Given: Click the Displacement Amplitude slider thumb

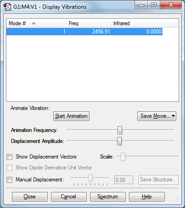Looking at the screenshot, I should [119, 141].
